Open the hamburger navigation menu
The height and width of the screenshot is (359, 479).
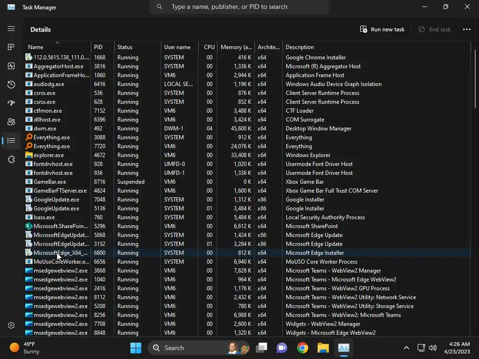(x=11, y=29)
